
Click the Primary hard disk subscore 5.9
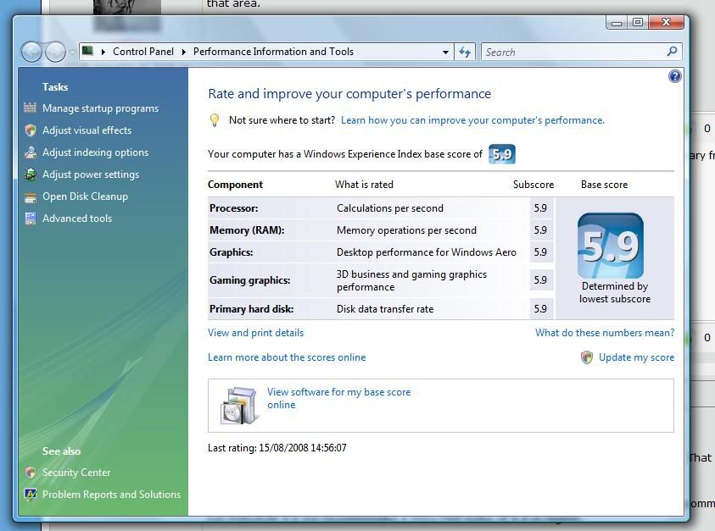540,309
